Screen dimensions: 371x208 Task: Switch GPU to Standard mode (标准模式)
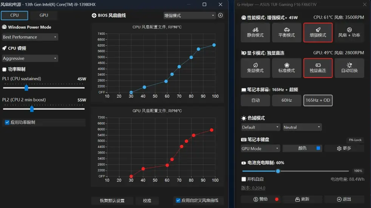(x=286, y=68)
